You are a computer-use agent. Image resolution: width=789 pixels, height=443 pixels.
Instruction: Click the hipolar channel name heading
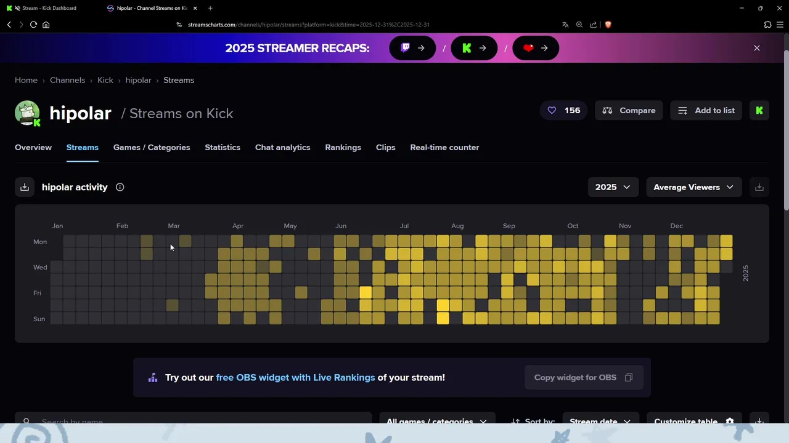[x=80, y=113]
